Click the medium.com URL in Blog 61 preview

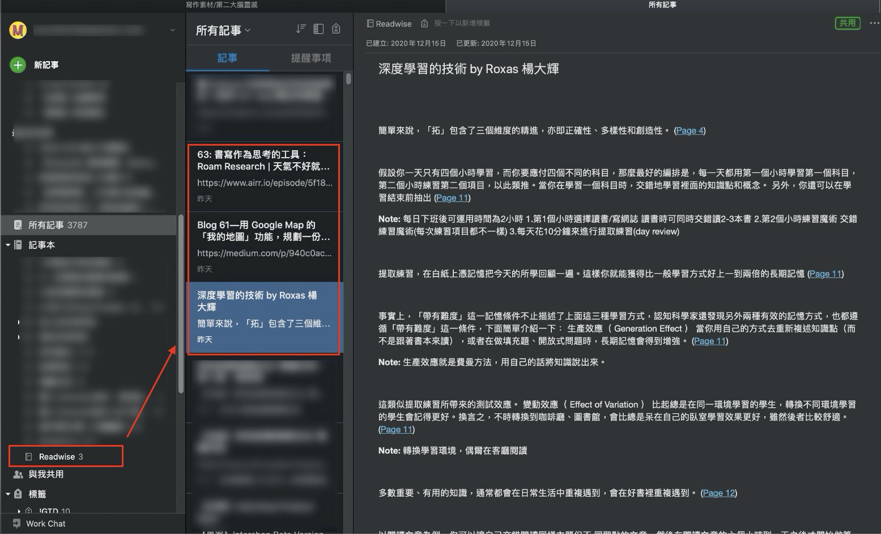265,253
